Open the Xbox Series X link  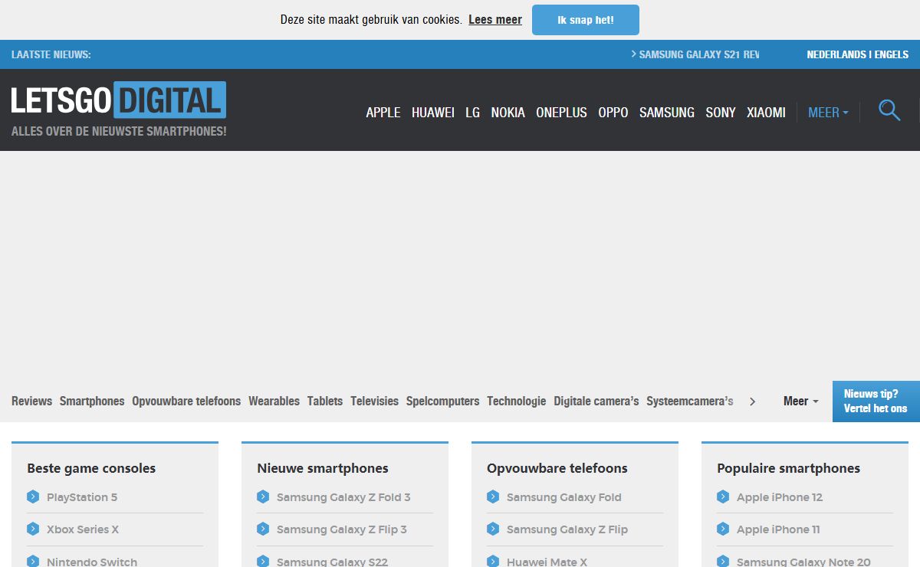tap(83, 529)
